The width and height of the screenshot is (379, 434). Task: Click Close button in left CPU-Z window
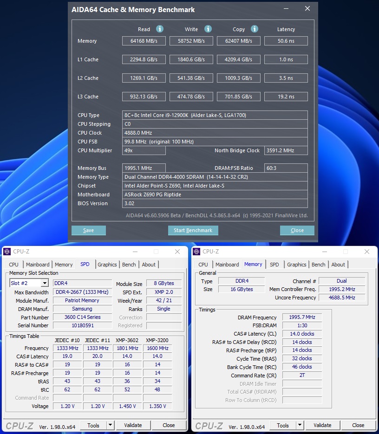click(169, 425)
